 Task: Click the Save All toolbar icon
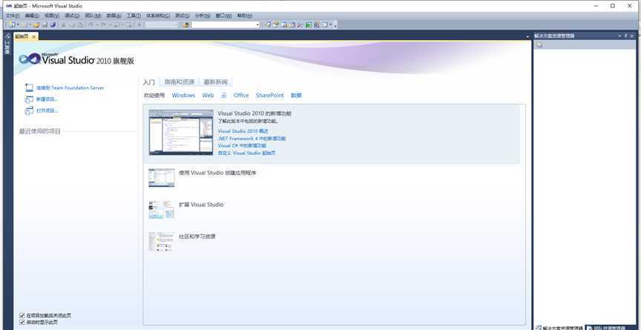(x=53, y=25)
